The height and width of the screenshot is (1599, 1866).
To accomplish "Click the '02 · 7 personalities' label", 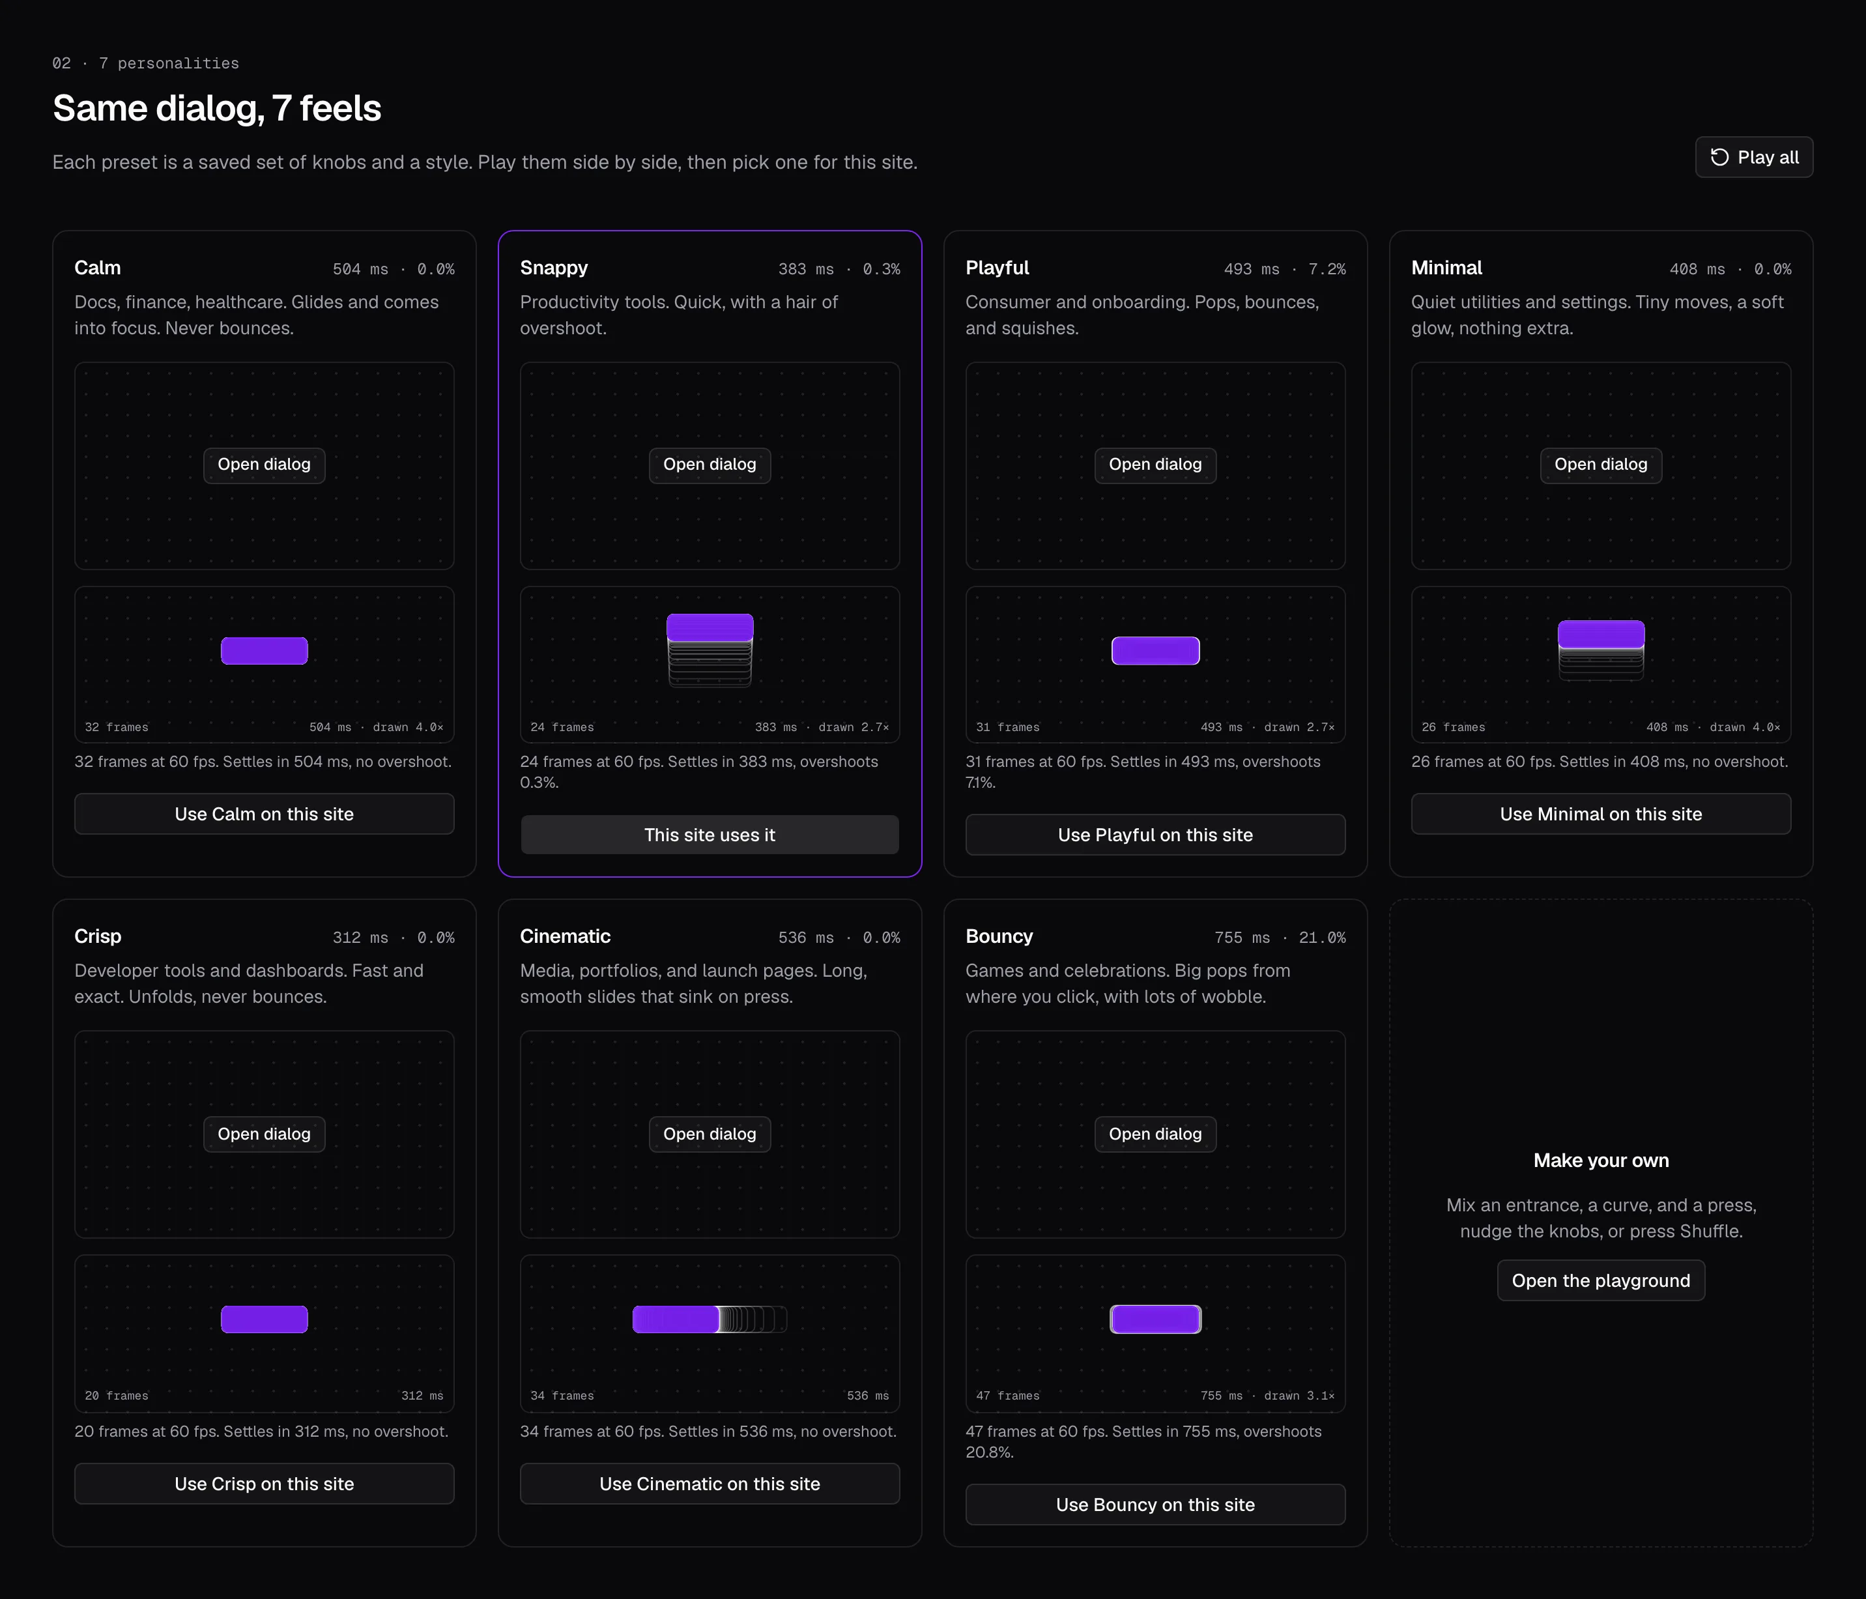I will (x=146, y=63).
